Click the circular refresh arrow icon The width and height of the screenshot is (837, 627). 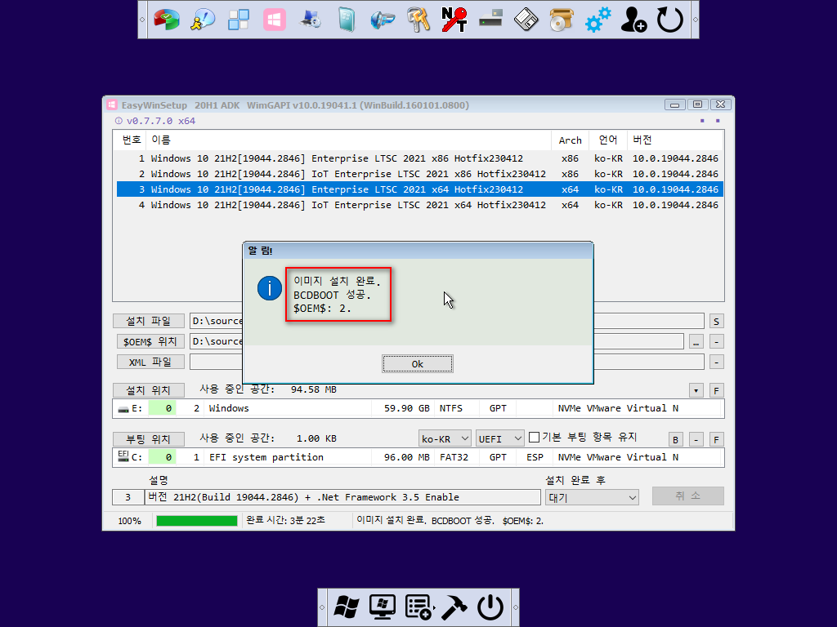[670, 20]
